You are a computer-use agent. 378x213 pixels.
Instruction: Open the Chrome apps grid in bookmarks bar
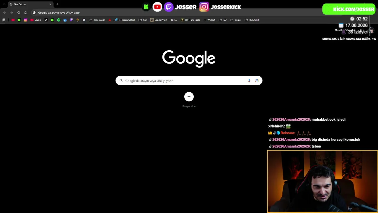point(4,20)
